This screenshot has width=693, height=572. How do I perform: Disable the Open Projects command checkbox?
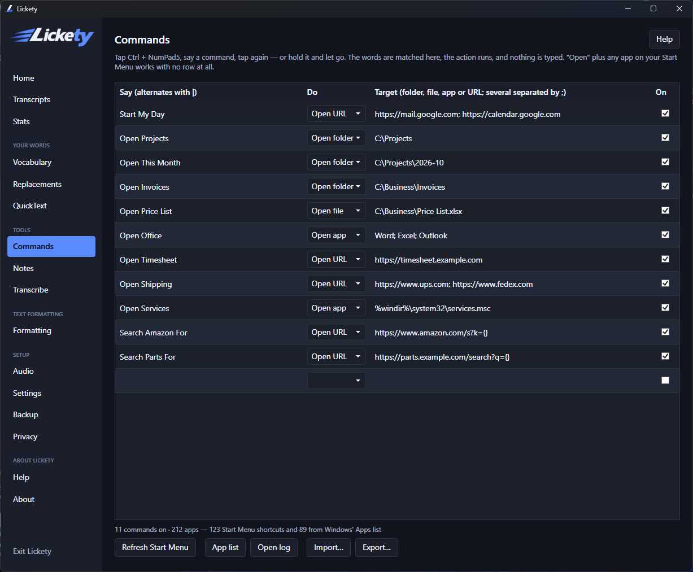pyautogui.click(x=665, y=138)
